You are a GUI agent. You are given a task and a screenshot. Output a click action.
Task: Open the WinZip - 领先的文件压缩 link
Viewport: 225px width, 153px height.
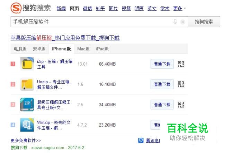(x=54, y=125)
